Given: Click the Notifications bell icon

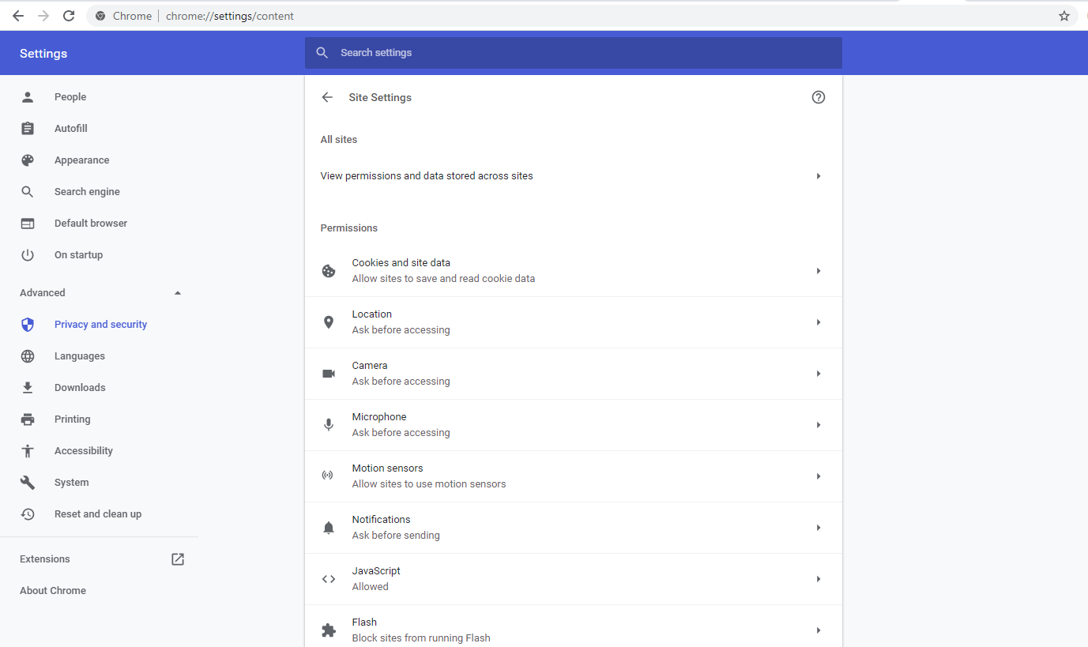Looking at the screenshot, I should pyautogui.click(x=329, y=528).
